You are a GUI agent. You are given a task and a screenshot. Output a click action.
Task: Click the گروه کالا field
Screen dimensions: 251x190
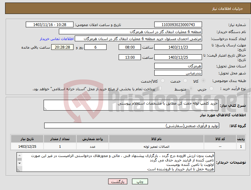click(x=132, y=126)
